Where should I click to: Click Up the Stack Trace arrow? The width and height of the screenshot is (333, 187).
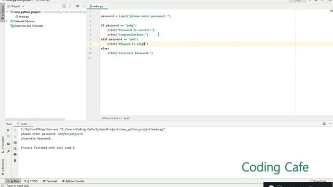(15, 130)
